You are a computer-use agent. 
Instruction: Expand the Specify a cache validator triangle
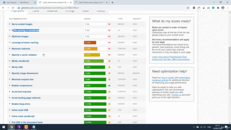(x=10, y=55)
